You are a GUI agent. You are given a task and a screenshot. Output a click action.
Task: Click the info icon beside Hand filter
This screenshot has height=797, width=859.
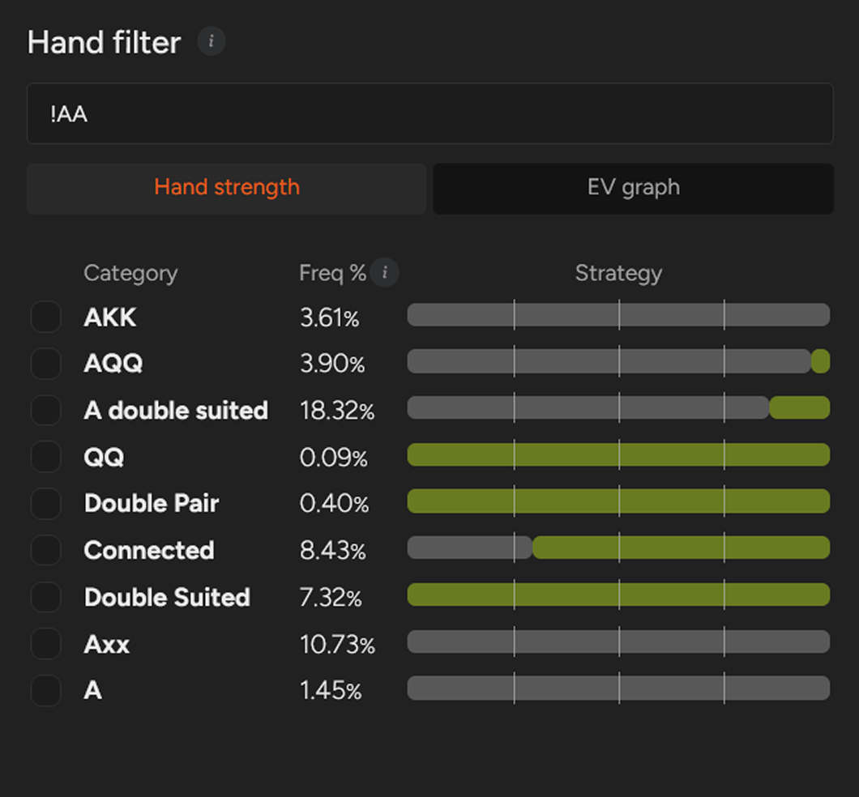(x=212, y=41)
